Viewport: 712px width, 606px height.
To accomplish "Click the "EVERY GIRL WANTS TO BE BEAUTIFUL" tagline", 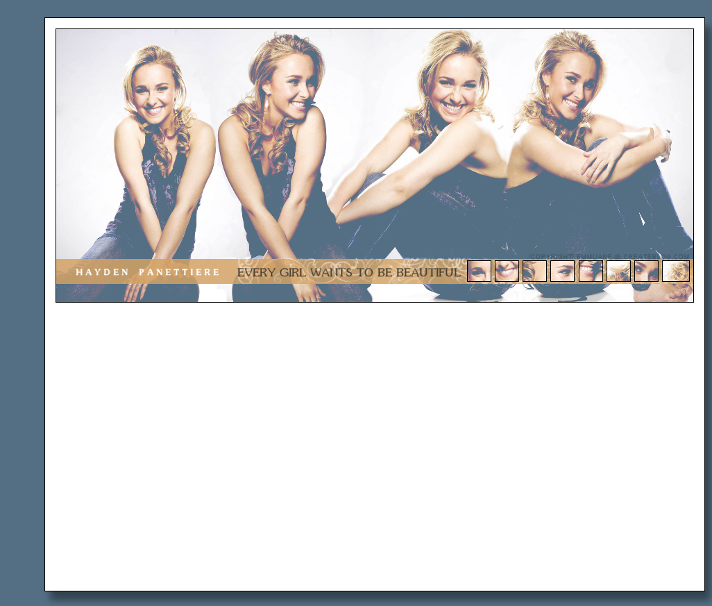I will 349,273.
